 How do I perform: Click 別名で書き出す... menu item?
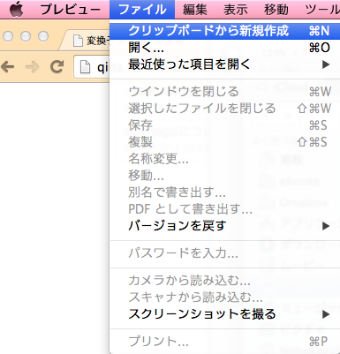tap(225, 192)
